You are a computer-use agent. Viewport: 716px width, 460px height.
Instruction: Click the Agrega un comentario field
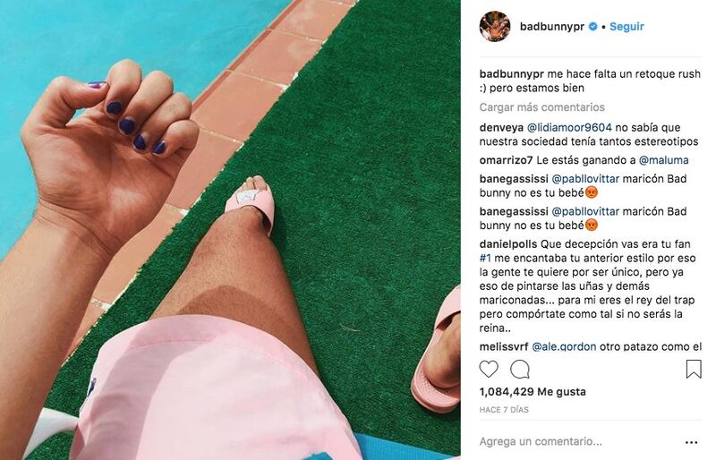(x=541, y=442)
